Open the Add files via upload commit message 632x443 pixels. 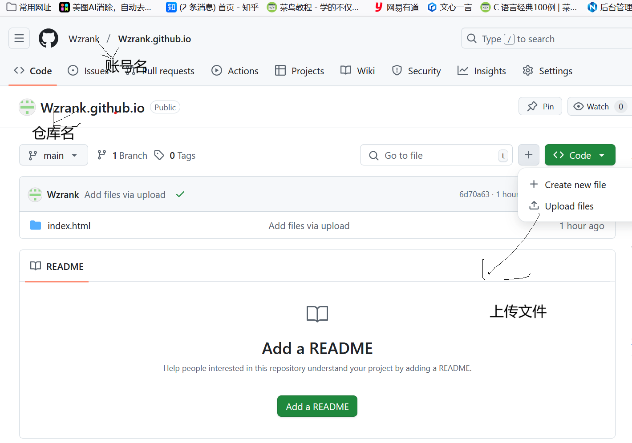[125, 194]
